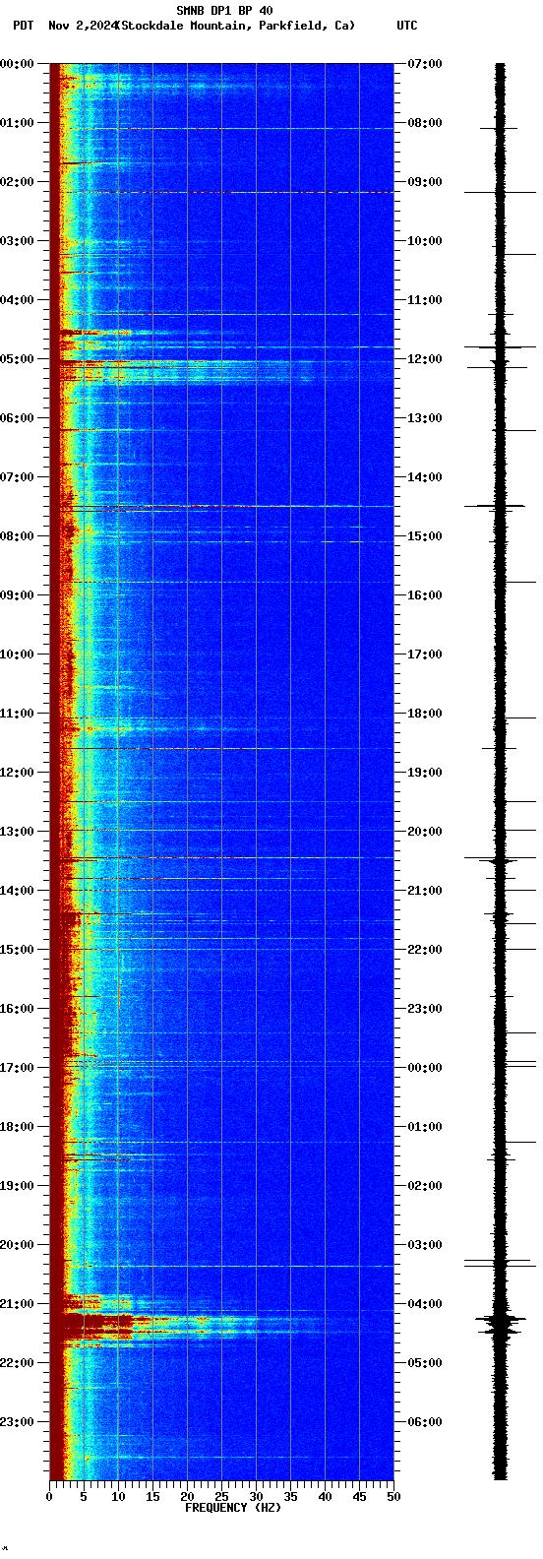Click the 30 Hz frequency tick label

[256, 1497]
